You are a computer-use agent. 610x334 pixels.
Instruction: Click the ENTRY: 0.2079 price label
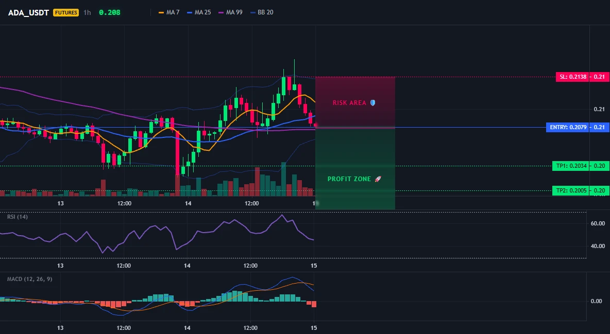click(x=568, y=127)
